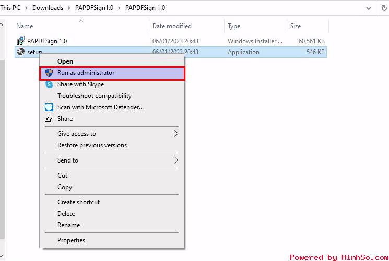
Task: Expand the Send to submenu arrow
Action: (x=176, y=160)
